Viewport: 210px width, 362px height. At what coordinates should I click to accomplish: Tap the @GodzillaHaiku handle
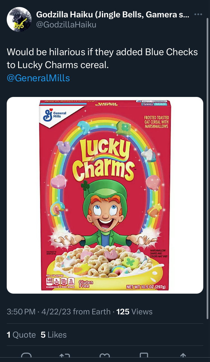(x=66, y=25)
